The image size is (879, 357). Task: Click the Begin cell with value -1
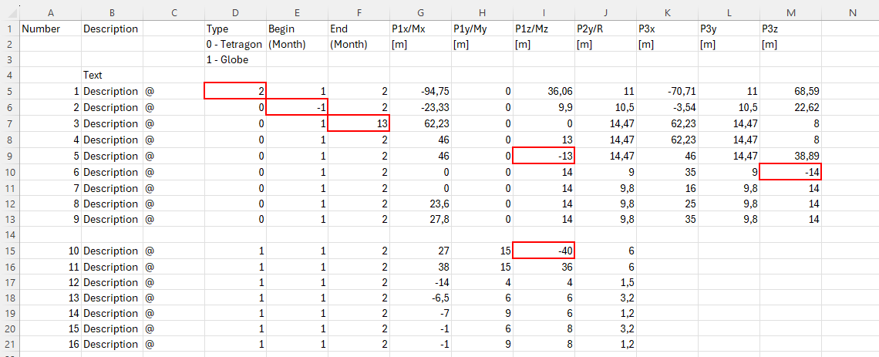click(297, 107)
